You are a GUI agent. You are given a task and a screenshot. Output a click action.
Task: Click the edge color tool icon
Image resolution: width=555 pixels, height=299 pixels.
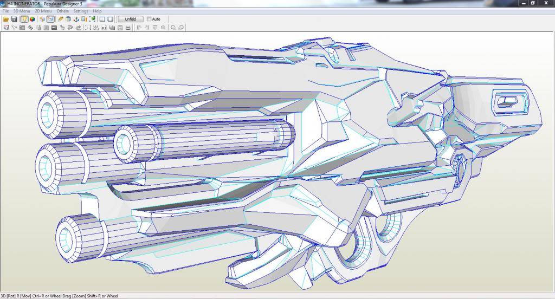[x=38, y=28]
